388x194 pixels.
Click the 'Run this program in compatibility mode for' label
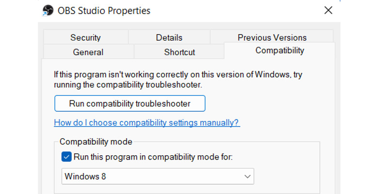pyautogui.click(x=153, y=157)
